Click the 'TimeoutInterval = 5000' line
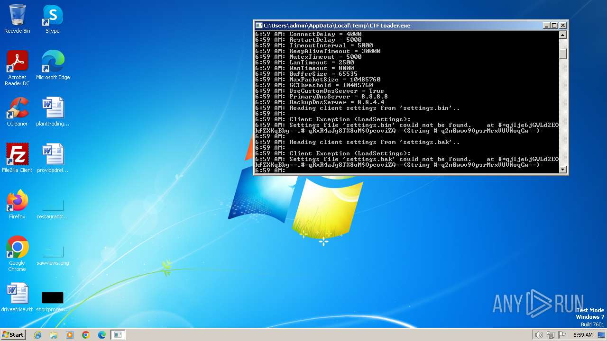Viewport: 607px width, 341px height. pos(314,45)
